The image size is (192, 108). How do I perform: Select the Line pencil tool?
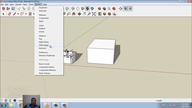click(x=14, y=14)
